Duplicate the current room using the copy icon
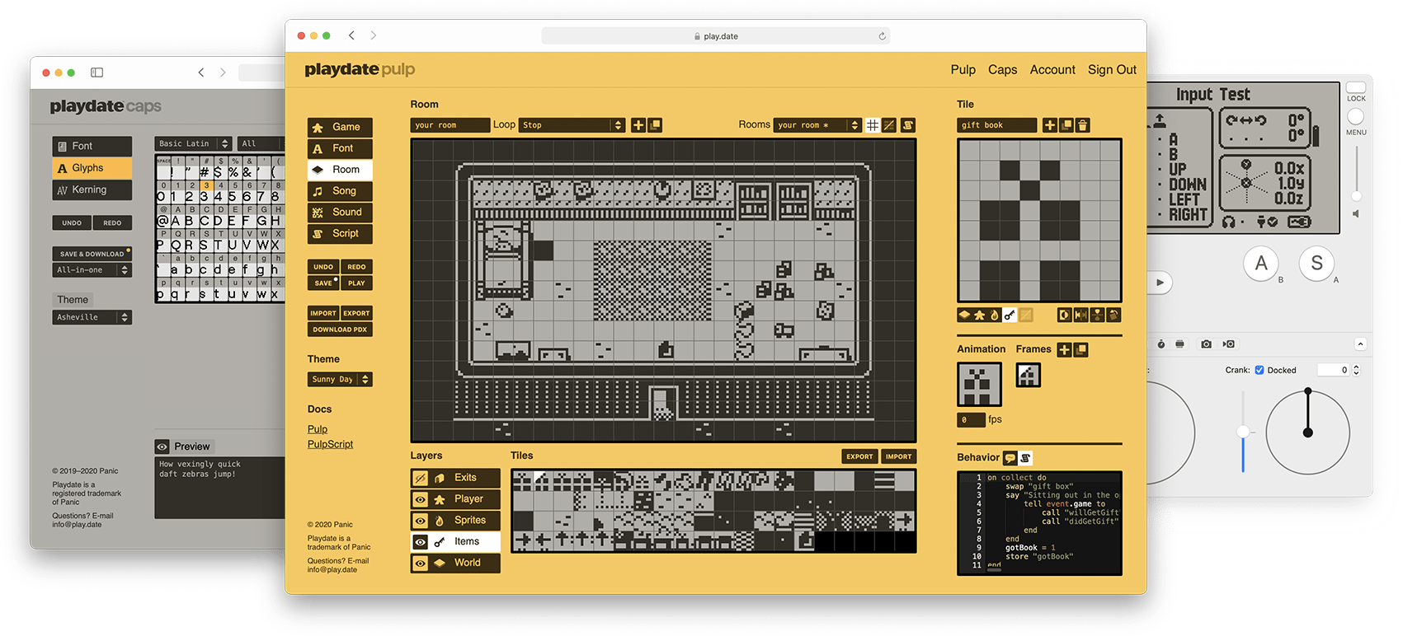The width and height of the screenshot is (1403, 636). click(x=655, y=125)
